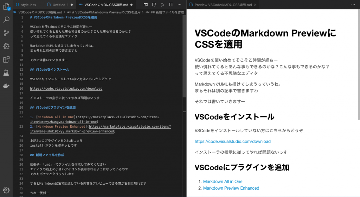This screenshot has height=197, width=360.
Task: Click first line '# VSCodeのMarkdown PreviewにCSSを適用' in editor
Action: coord(64,17)
